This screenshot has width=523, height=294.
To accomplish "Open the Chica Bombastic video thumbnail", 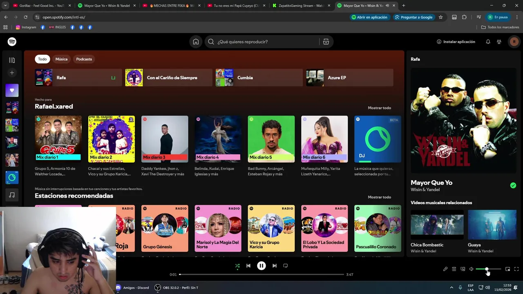I will (x=437, y=225).
